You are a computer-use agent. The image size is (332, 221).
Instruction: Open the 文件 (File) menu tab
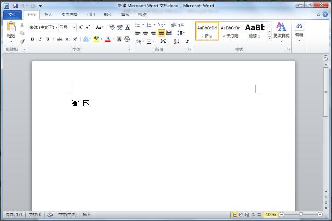tap(12, 15)
